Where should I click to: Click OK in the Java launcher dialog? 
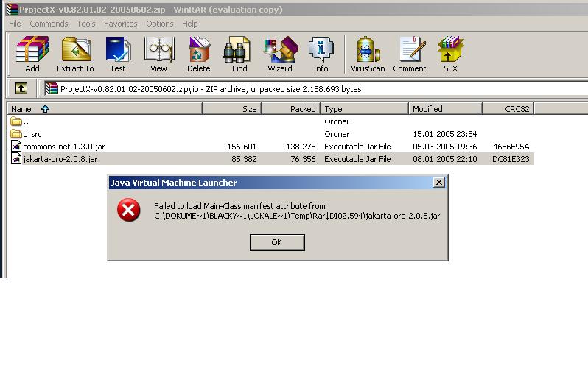pyautogui.click(x=277, y=242)
